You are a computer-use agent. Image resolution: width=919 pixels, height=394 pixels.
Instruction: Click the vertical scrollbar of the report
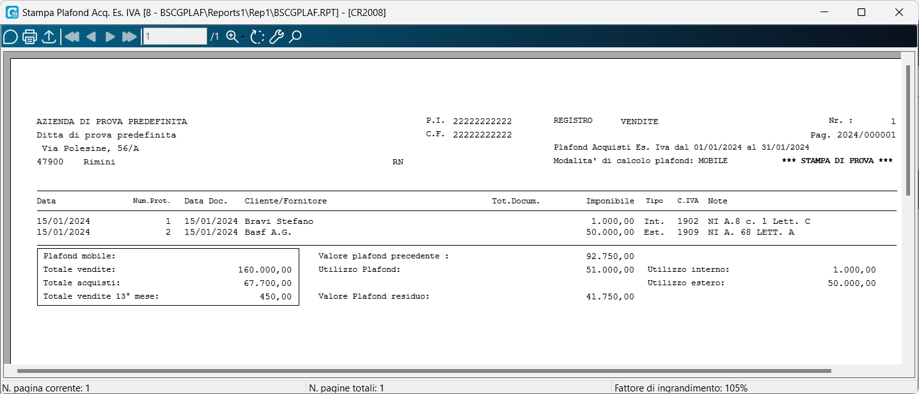coord(907,130)
